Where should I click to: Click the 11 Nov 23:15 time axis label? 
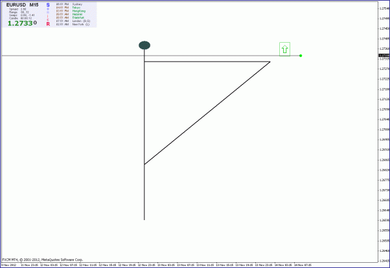29,265
